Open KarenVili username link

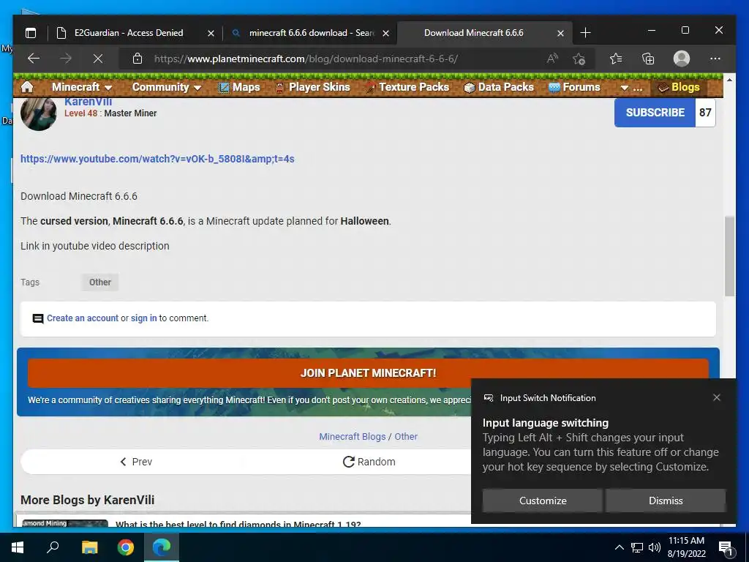pyautogui.click(x=89, y=101)
